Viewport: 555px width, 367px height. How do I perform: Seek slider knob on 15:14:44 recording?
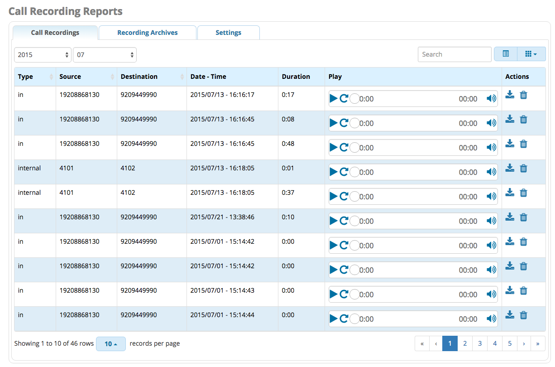coord(354,319)
